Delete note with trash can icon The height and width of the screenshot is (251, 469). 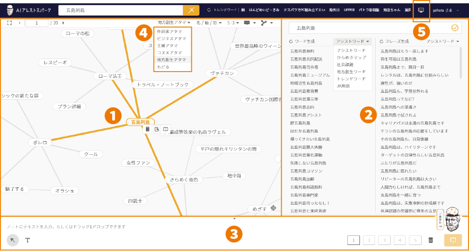[431, 240]
